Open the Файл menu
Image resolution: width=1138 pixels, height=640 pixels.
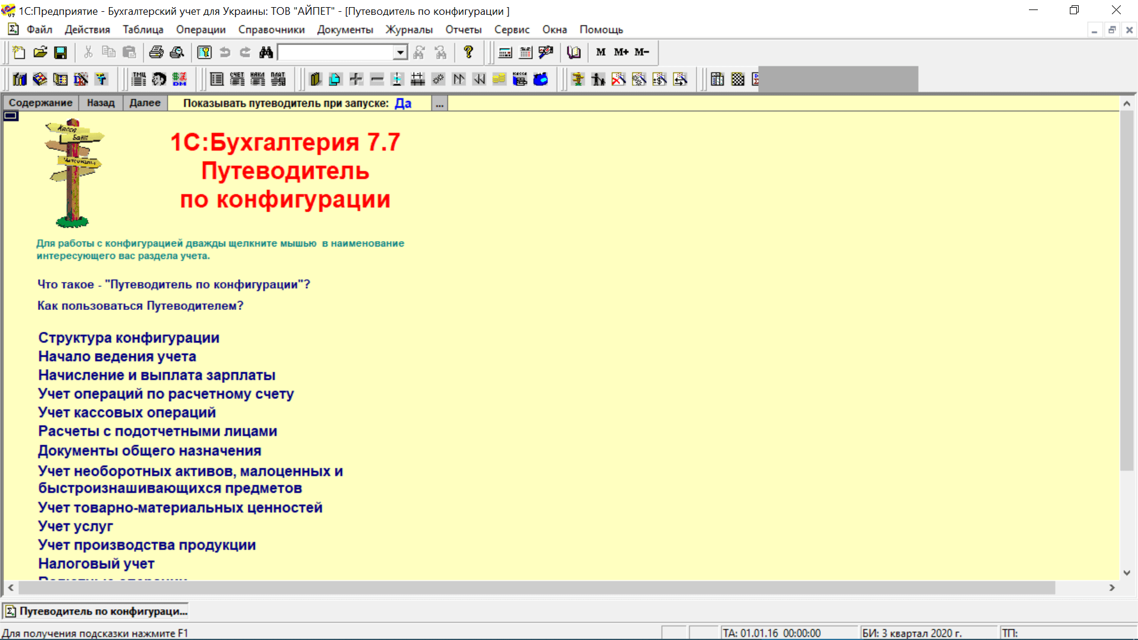pos(39,30)
